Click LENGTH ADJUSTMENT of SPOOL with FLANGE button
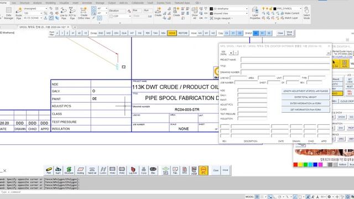The height and width of the screenshot is (199, 354). 305,91
